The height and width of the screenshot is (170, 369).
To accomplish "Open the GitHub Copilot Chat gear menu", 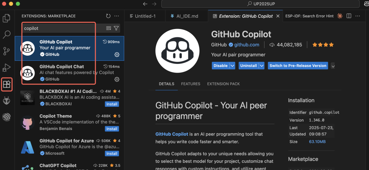I will pyautogui.click(x=117, y=79).
